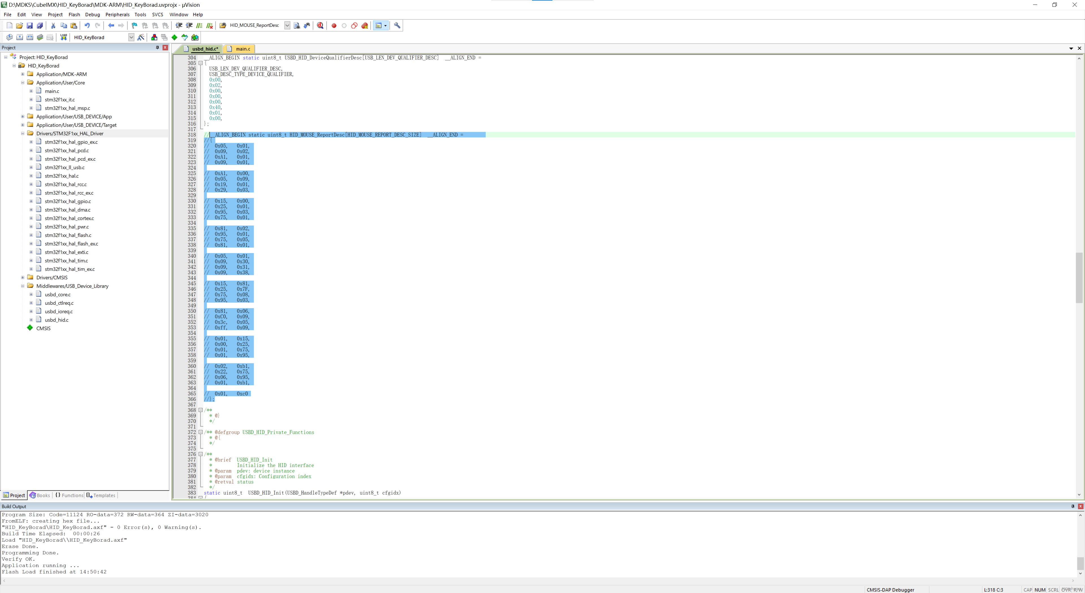Collapse the Application/User/Core folder
The height and width of the screenshot is (593, 1085).
(23, 82)
